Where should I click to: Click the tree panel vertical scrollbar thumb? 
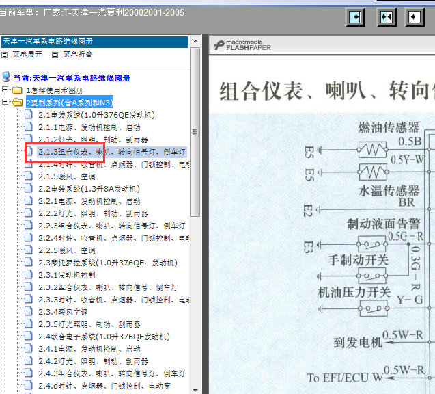pyautogui.click(x=195, y=132)
